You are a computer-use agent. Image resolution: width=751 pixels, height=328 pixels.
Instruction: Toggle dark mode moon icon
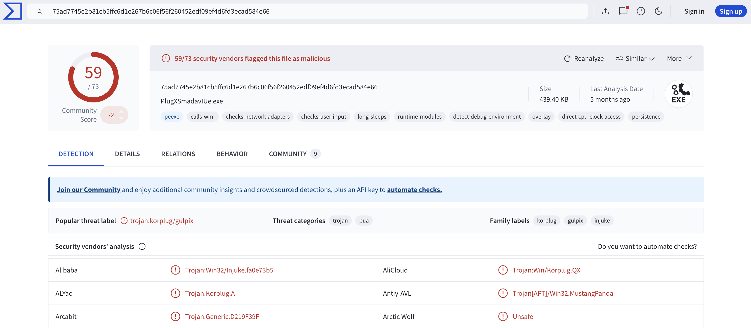[x=658, y=11]
